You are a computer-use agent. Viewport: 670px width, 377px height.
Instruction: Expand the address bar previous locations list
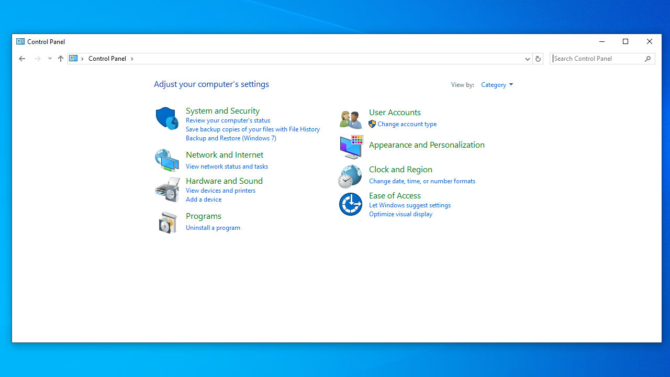point(527,59)
